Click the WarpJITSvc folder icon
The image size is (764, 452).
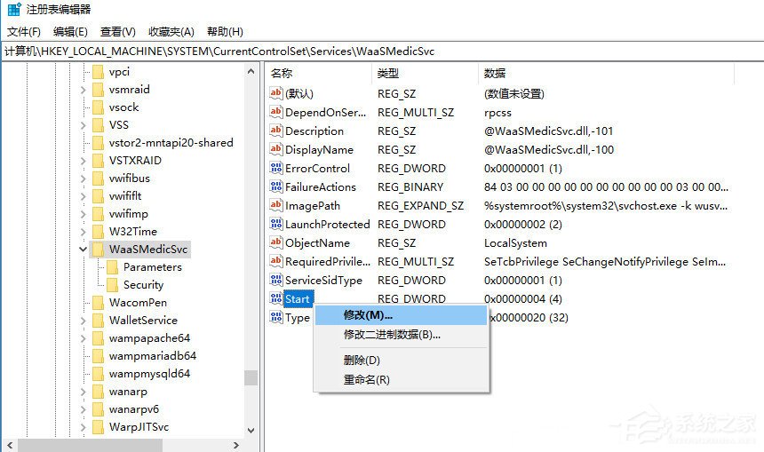point(98,427)
